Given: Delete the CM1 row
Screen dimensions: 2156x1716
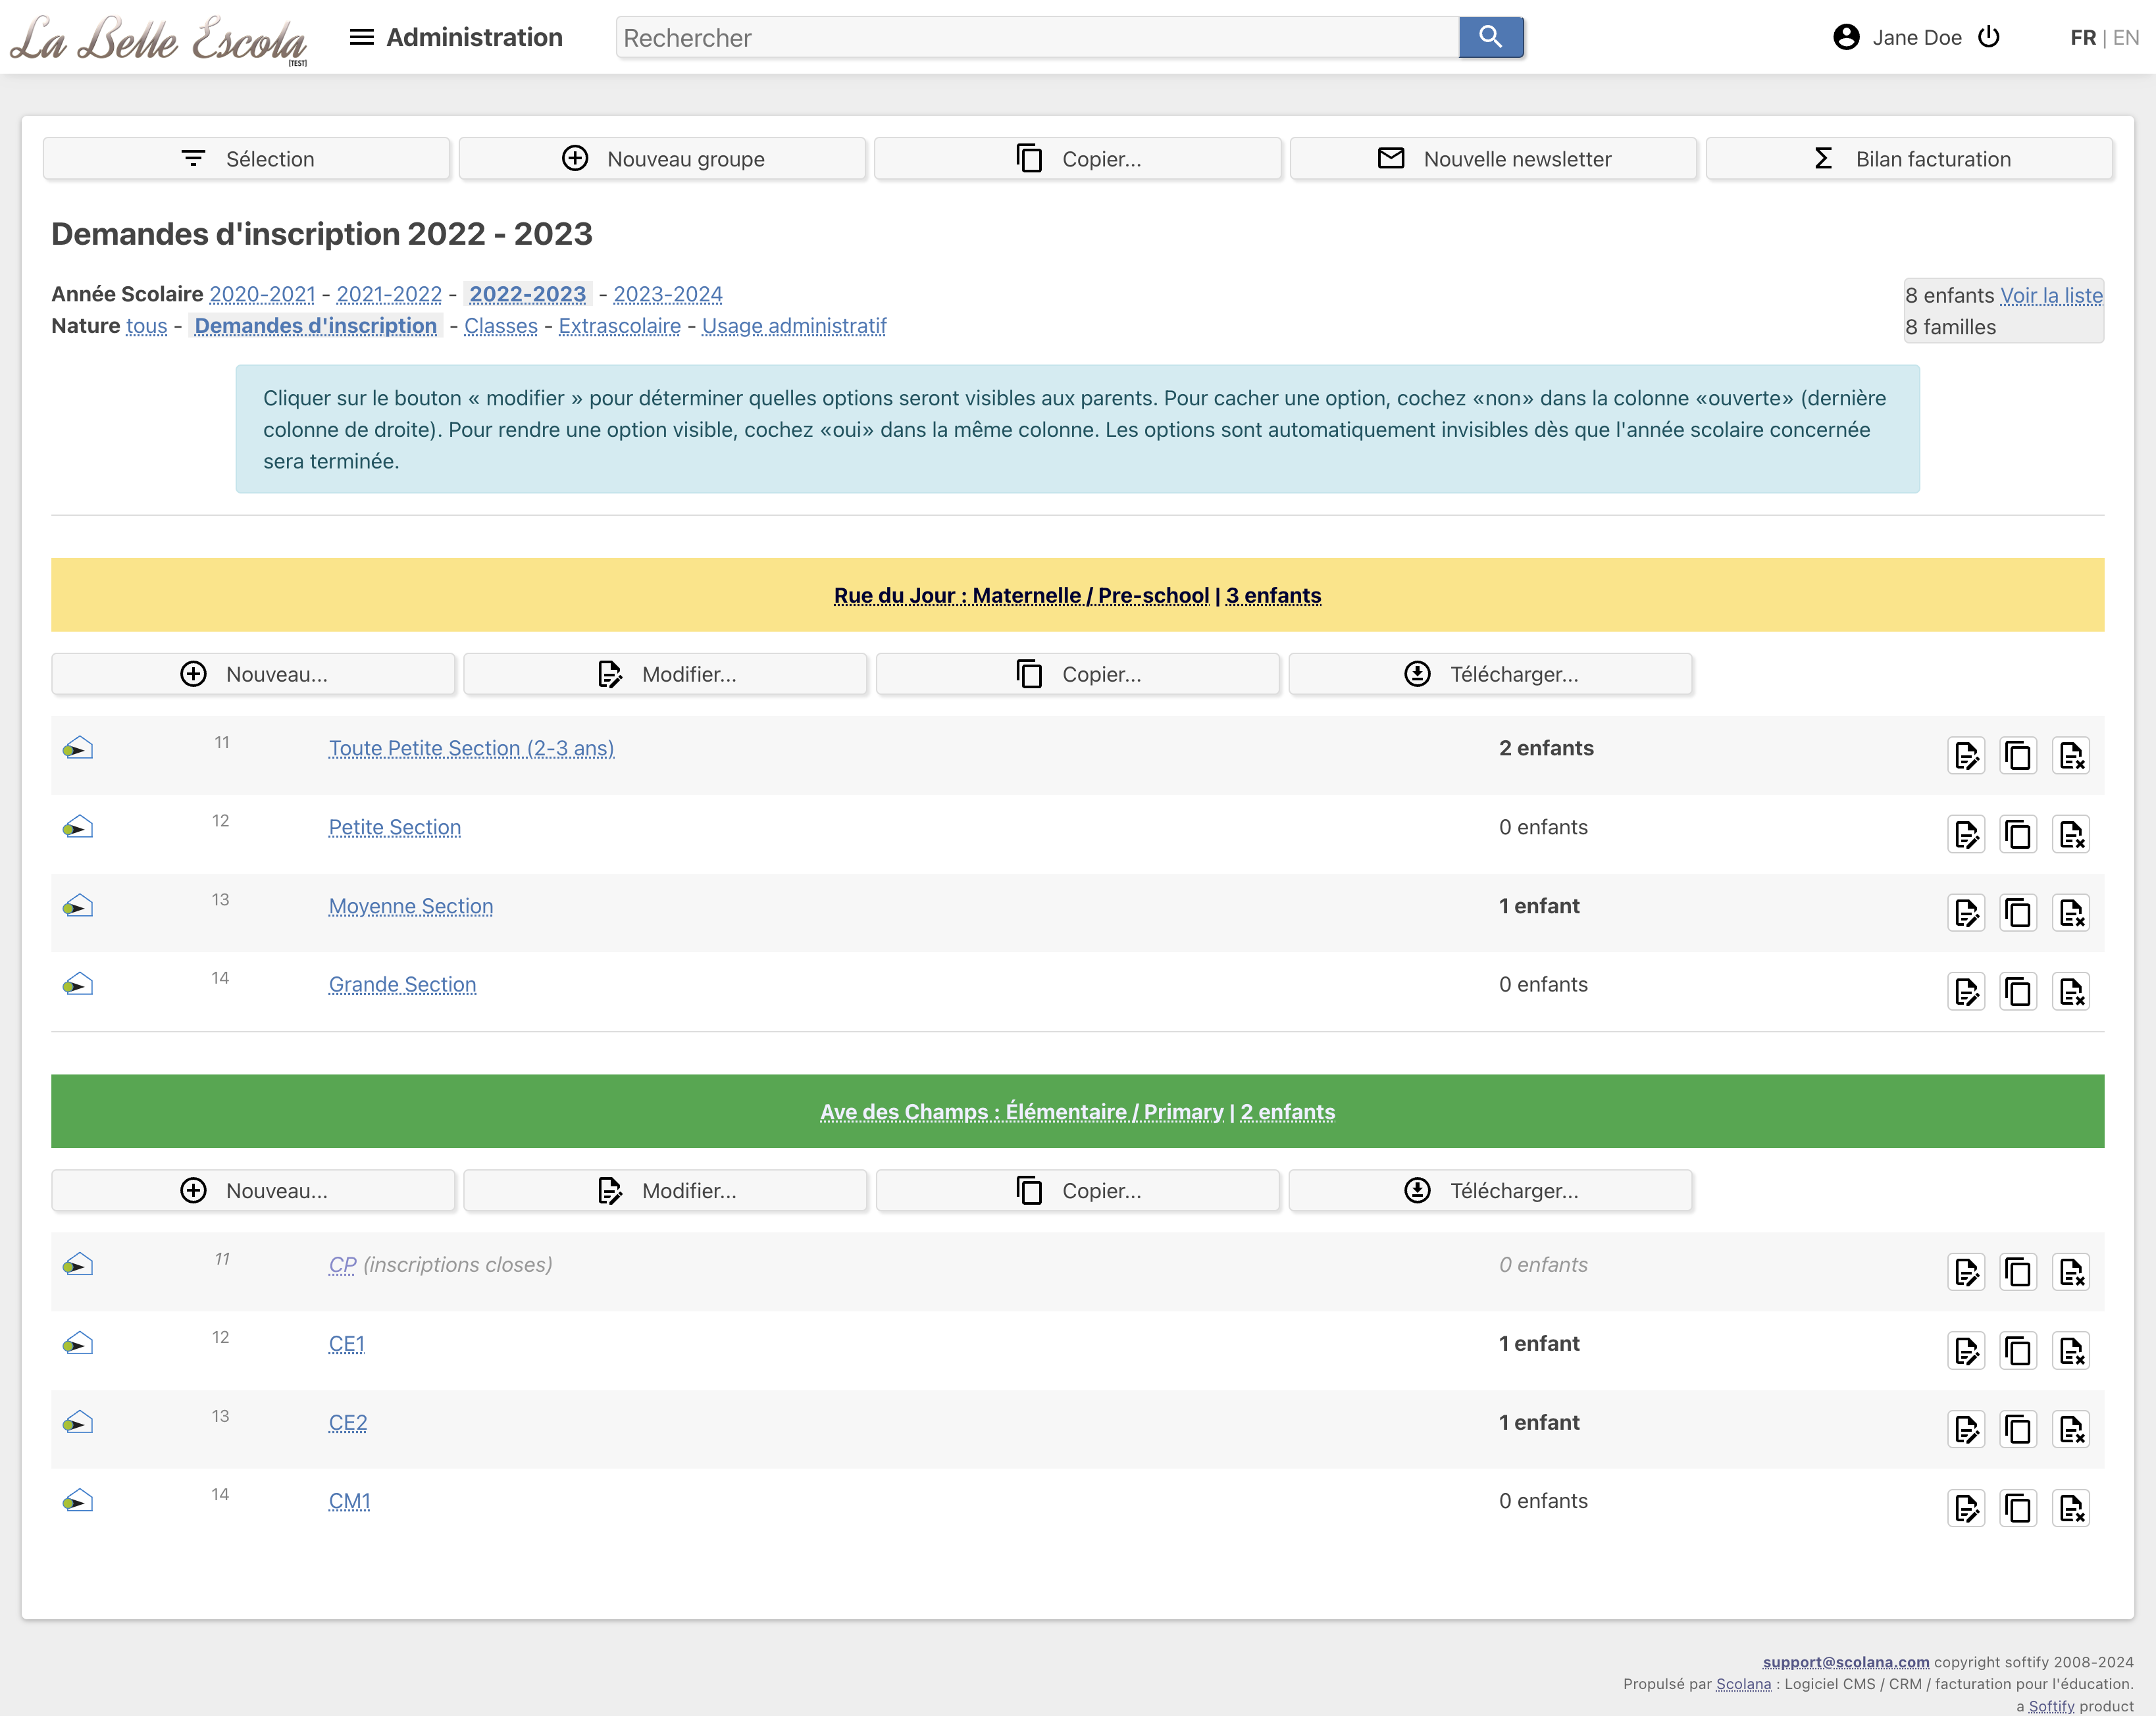Looking at the screenshot, I should pos(2071,1508).
